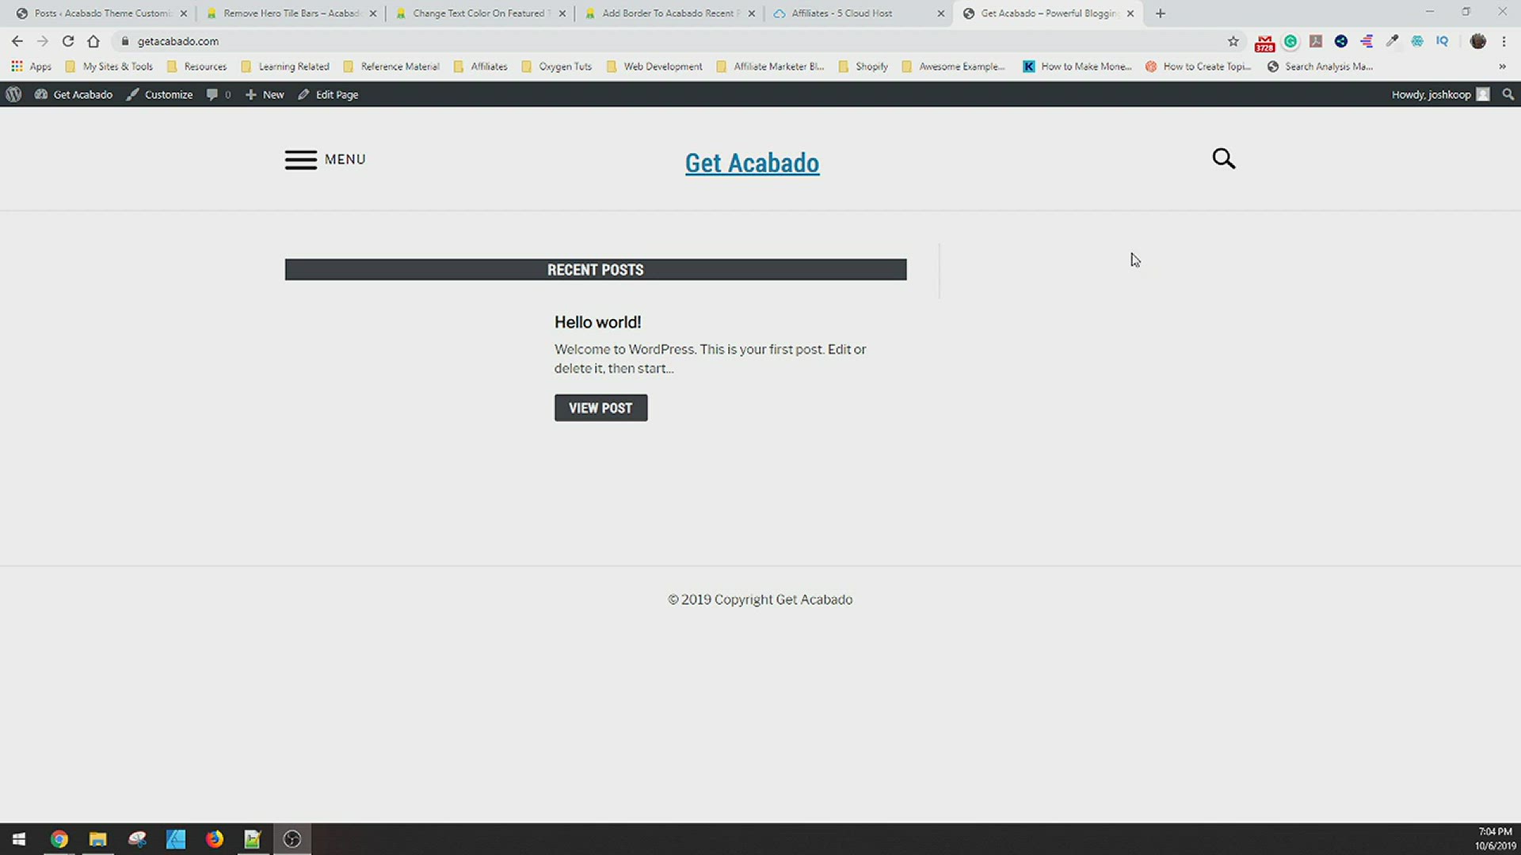Screen dimensions: 1521x855
Task: Open Howdy, joshkoop account menu
Action: (x=1440, y=94)
